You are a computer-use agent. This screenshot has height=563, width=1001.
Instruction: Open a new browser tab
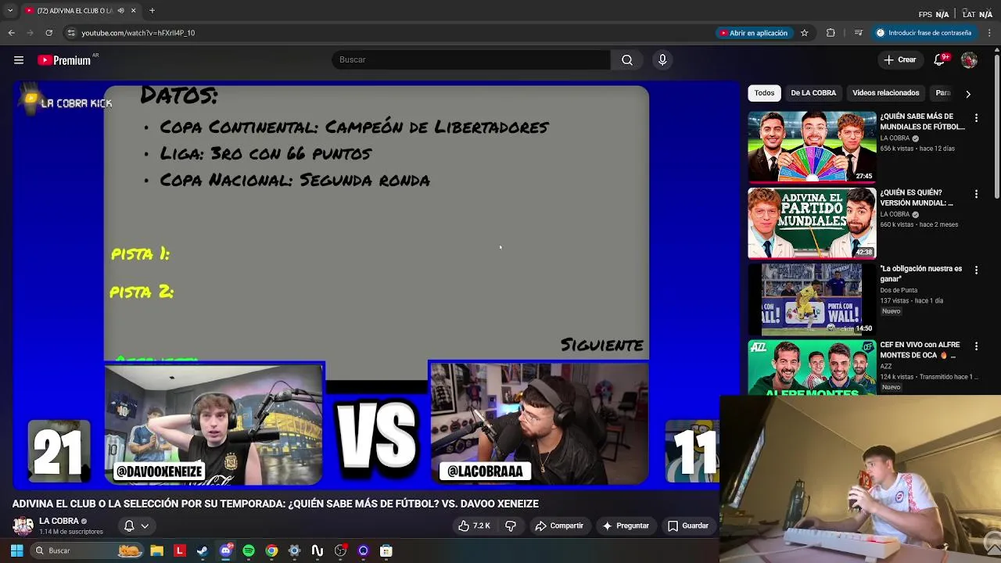coord(152,11)
